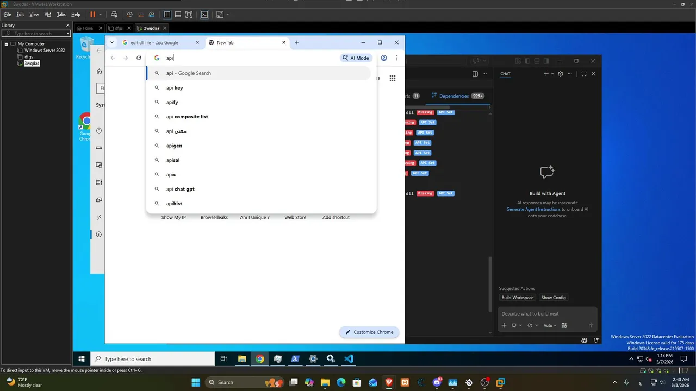Open the library search dropdown arrow
696x391 pixels.
[x=68, y=34]
